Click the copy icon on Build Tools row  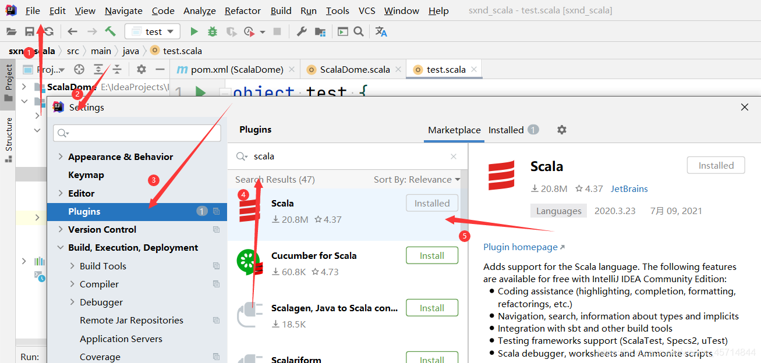217,266
